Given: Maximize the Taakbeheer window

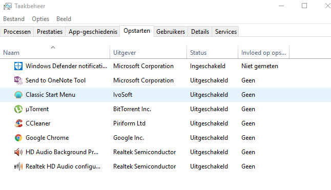Looking at the screenshot, I should (304, 6).
